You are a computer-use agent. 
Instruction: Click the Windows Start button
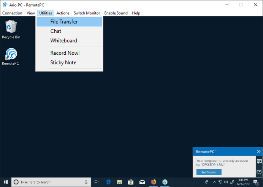[x=6, y=182]
